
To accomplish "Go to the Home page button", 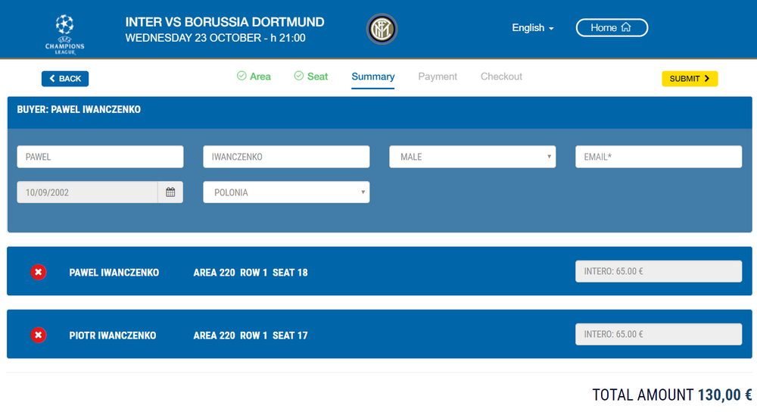I will pos(612,27).
